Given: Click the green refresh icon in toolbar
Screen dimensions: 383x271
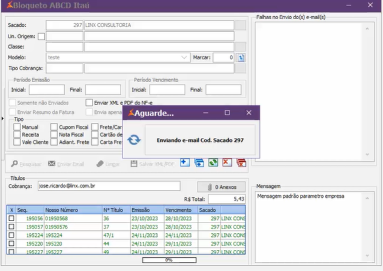Looking at the screenshot, I should [x=213, y=162].
